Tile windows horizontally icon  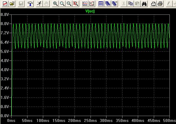[101, 4]
